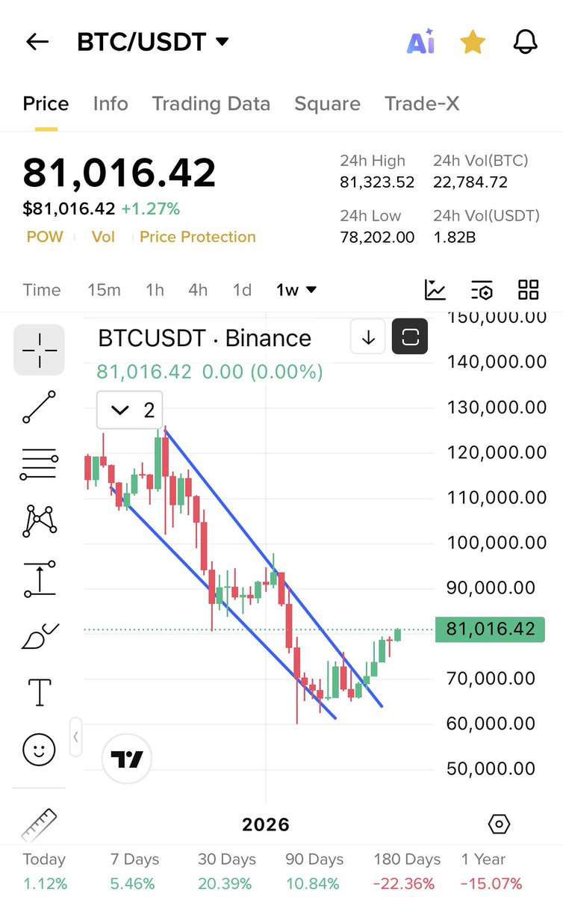
Task: Open the AI assistant icon
Action: [x=420, y=43]
